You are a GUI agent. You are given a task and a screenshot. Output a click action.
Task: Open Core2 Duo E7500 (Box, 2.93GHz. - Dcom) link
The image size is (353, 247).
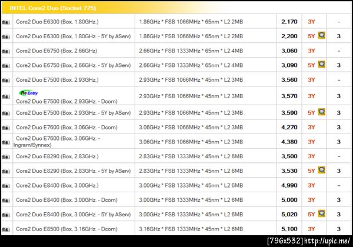[66, 102]
